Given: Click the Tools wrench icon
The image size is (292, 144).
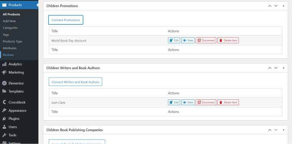Looking at the screenshot, I should click(4, 135).
